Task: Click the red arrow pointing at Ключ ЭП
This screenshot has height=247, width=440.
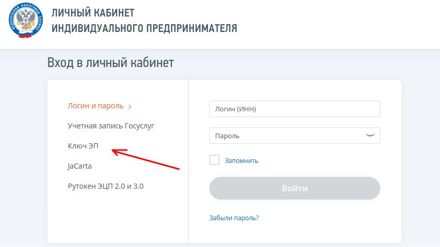Action: tap(146, 160)
